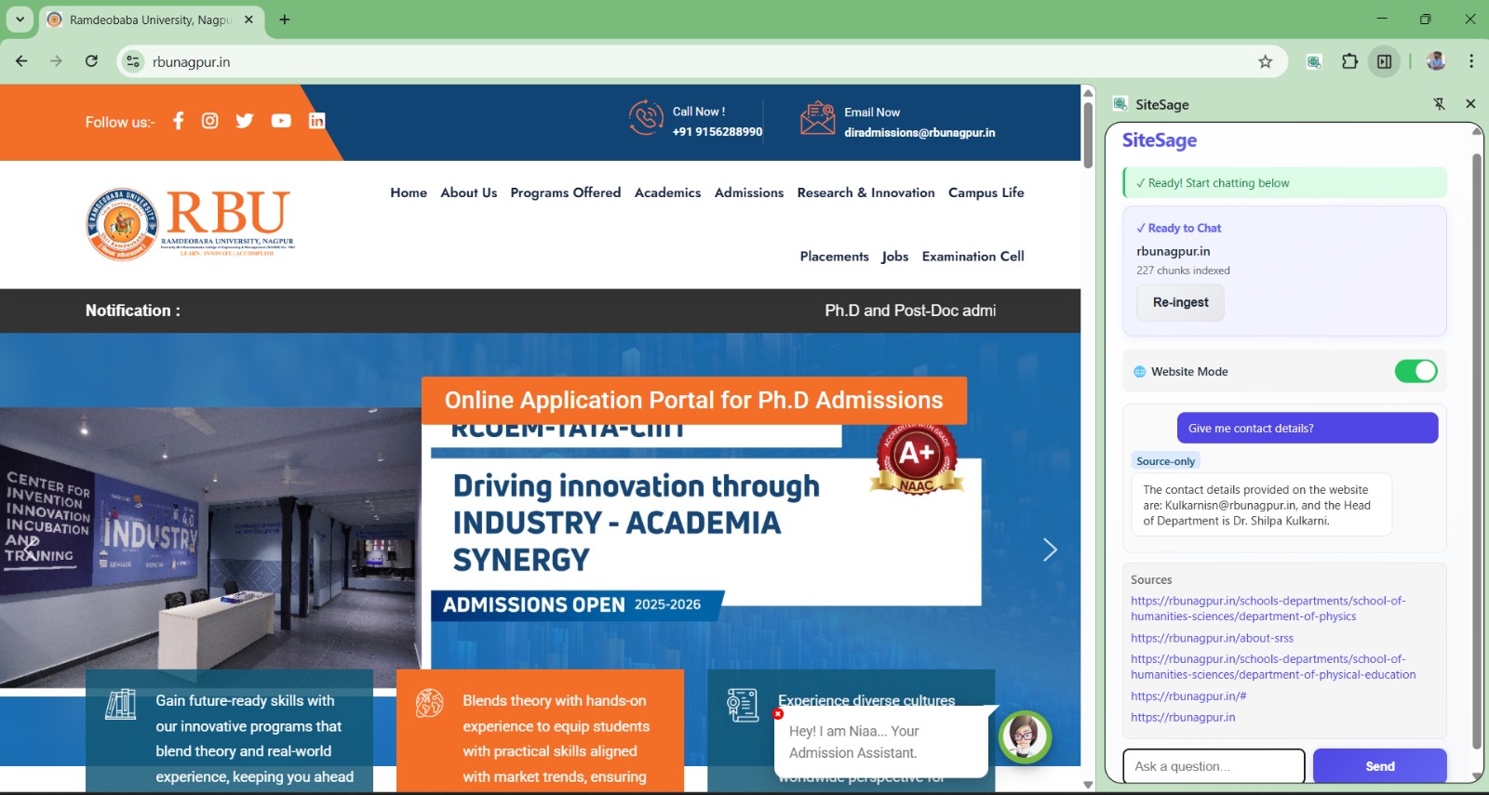Click the Niaa Admission Assistant greeting bubble
Viewport: 1489px width, 795px height.
coord(880,742)
